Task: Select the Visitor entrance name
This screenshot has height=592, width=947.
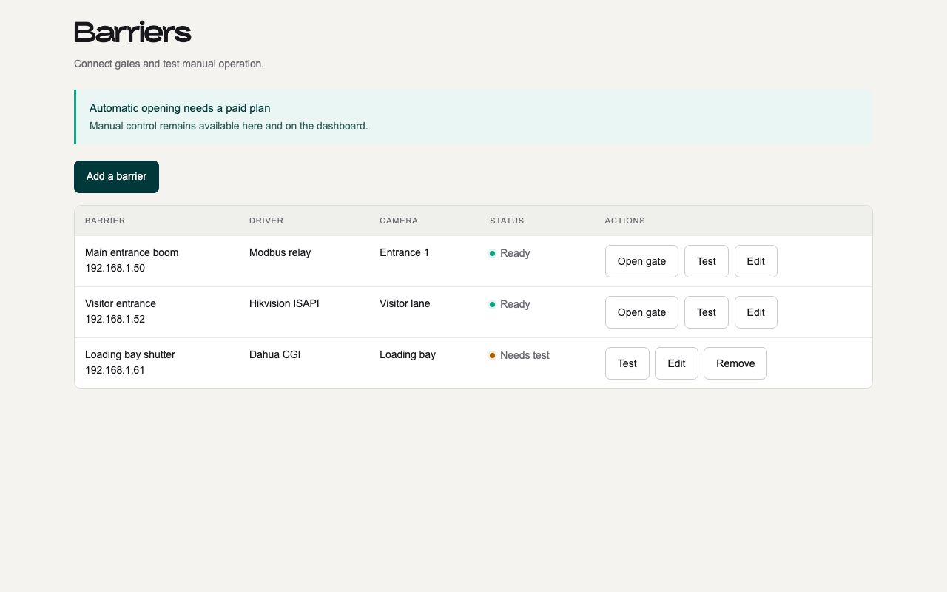Action: click(121, 303)
